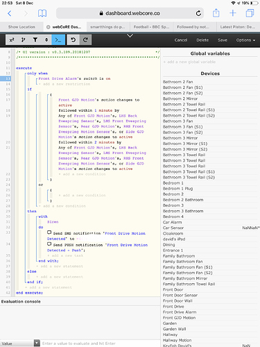260x347 pixels.
Task: Toggle the restrictions funnel filter icon
Action: point(35,40)
